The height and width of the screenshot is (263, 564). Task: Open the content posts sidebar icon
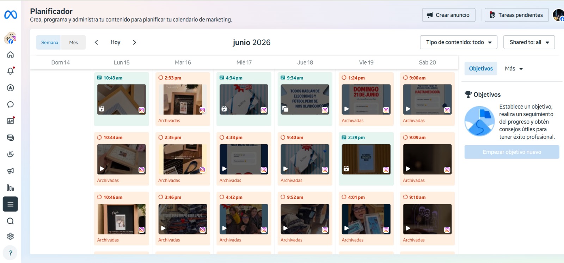tap(11, 137)
